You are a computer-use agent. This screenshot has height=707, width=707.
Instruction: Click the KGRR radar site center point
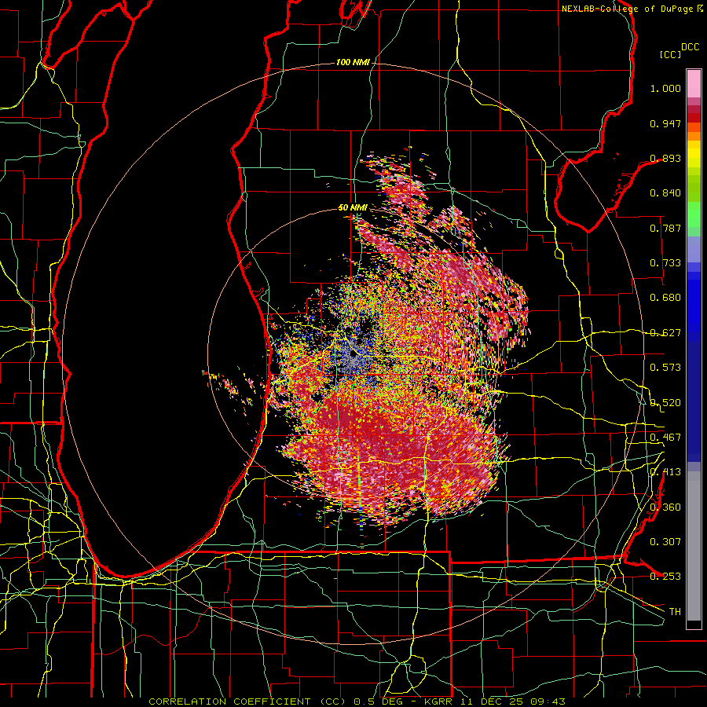(354, 354)
